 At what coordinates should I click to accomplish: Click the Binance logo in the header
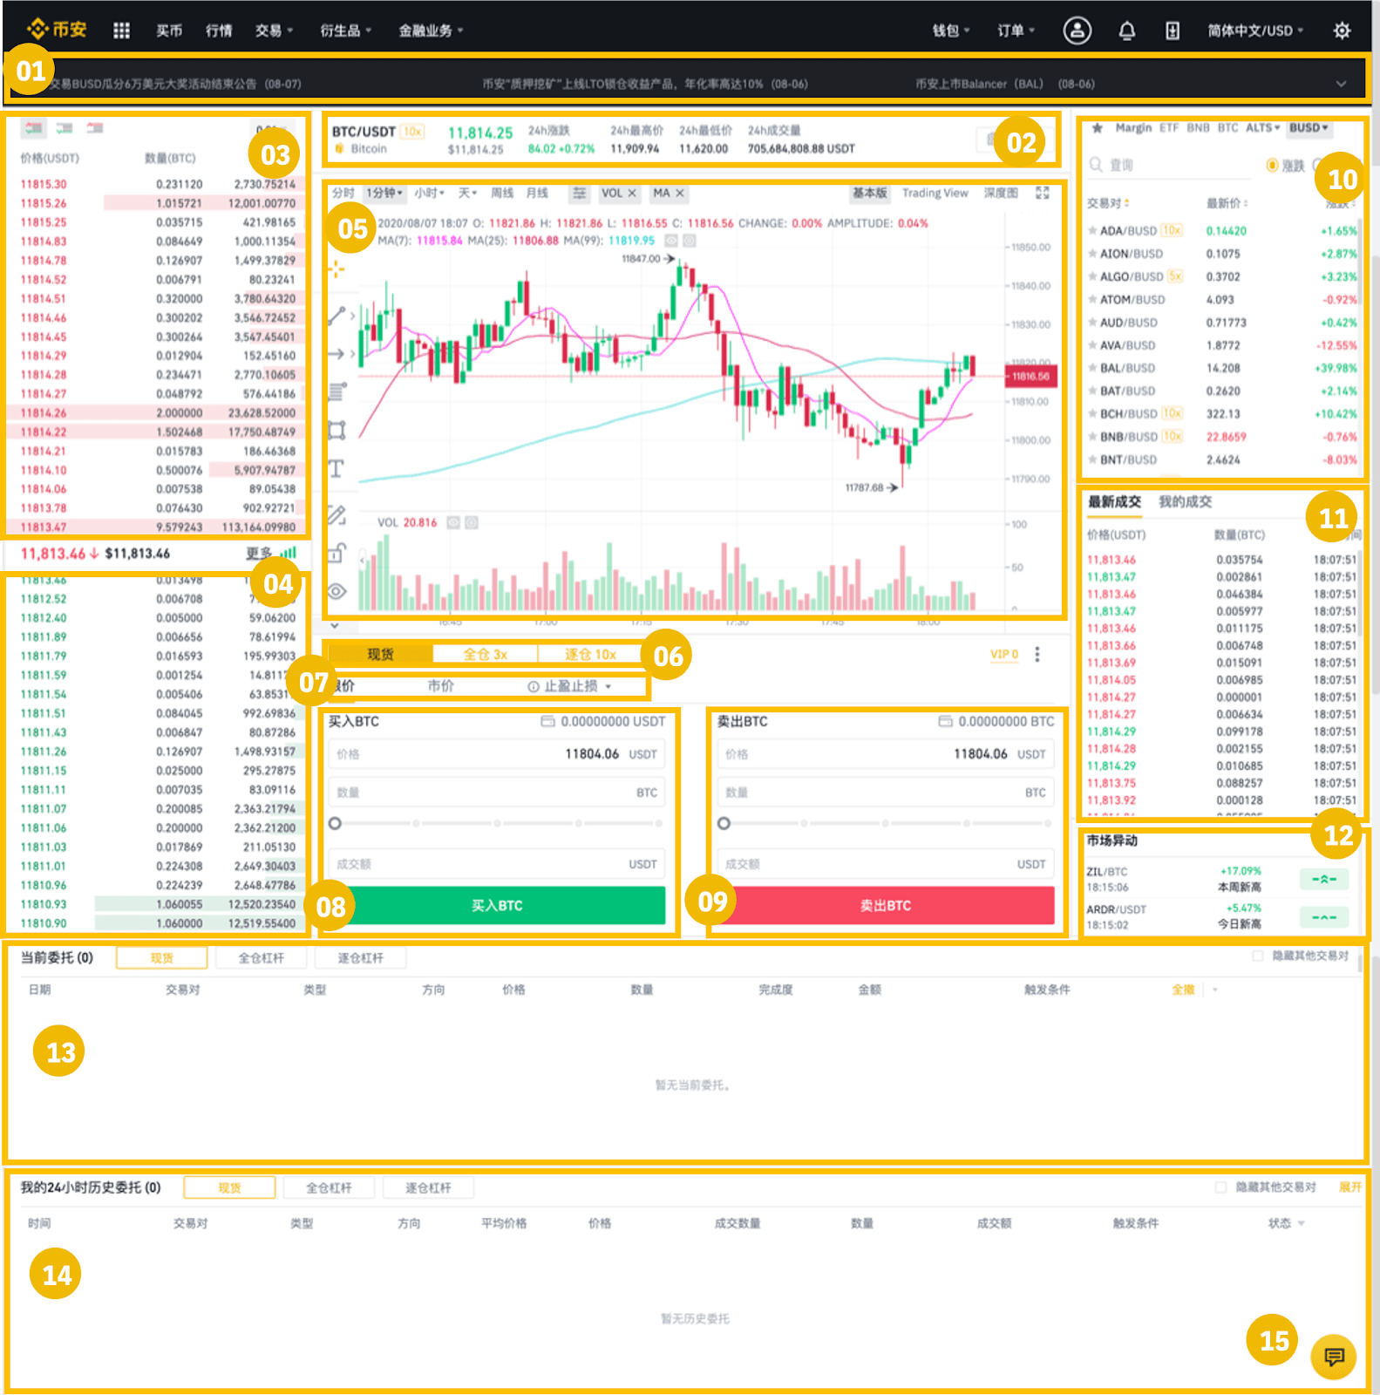click(58, 30)
